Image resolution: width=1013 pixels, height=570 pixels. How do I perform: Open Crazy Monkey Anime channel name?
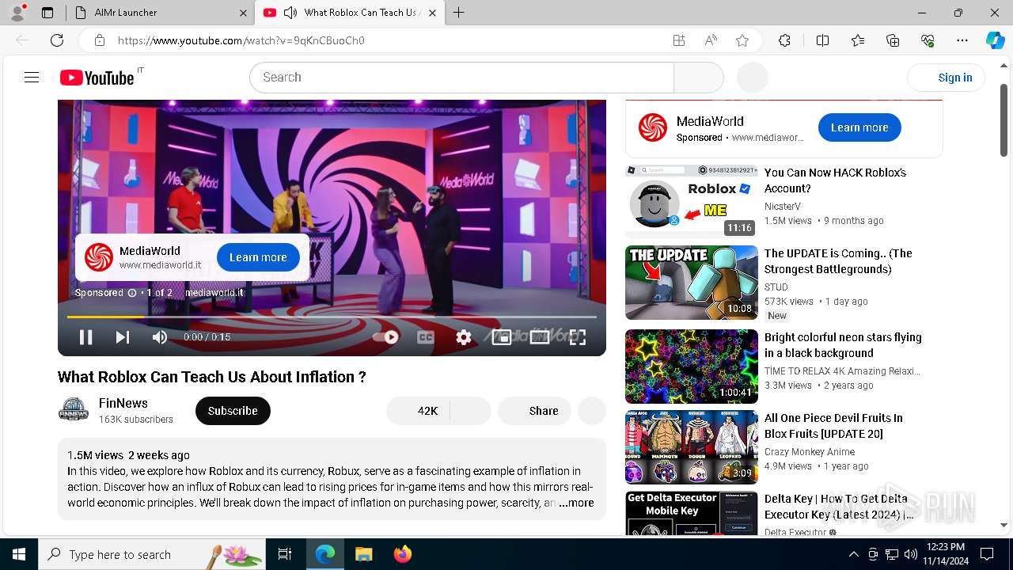point(810,452)
